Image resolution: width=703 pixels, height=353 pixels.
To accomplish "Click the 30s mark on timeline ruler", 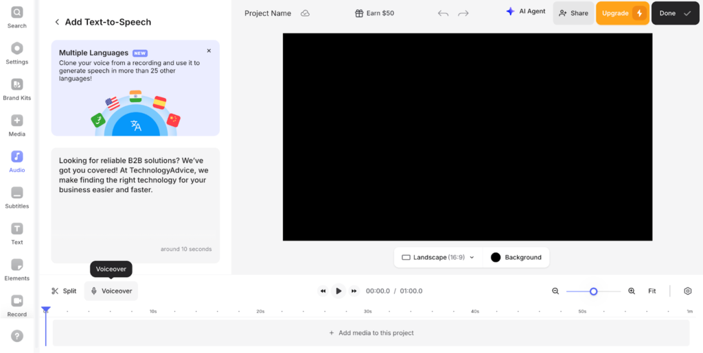I will click(368, 311).
